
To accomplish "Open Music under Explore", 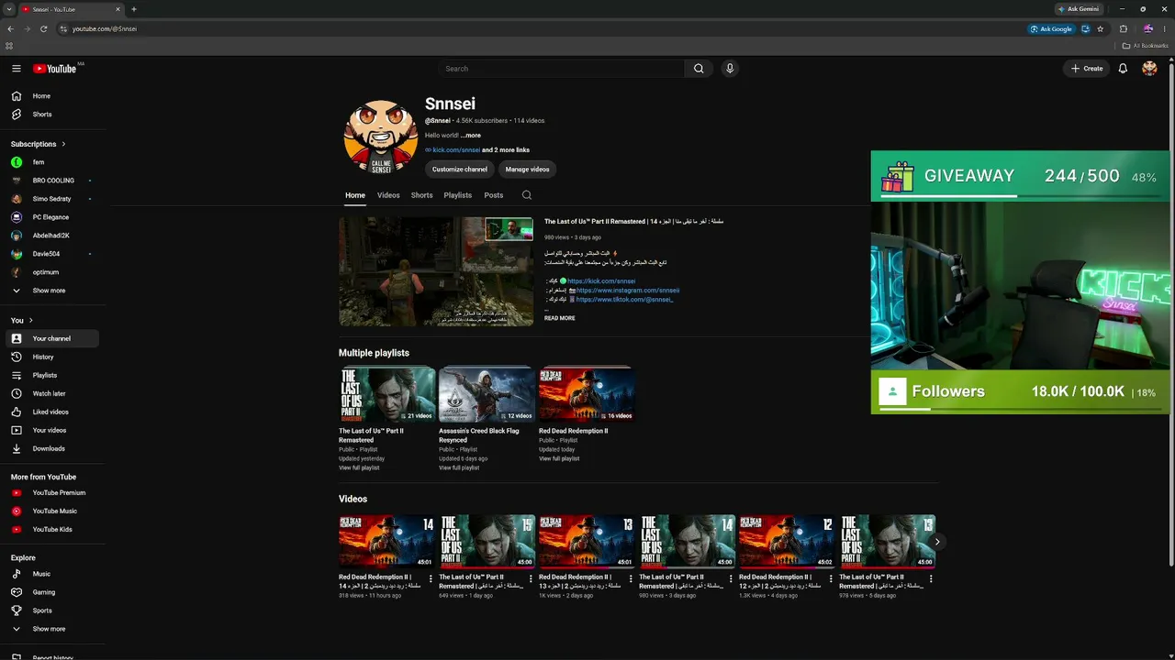I will coord(52,574).
